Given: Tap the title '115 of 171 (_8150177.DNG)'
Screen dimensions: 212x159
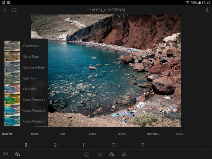Looking at the screenshot, I should [x=106, y=10].
